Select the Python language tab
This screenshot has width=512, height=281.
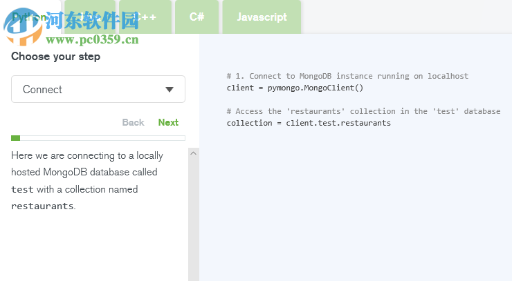click(30, 17)
